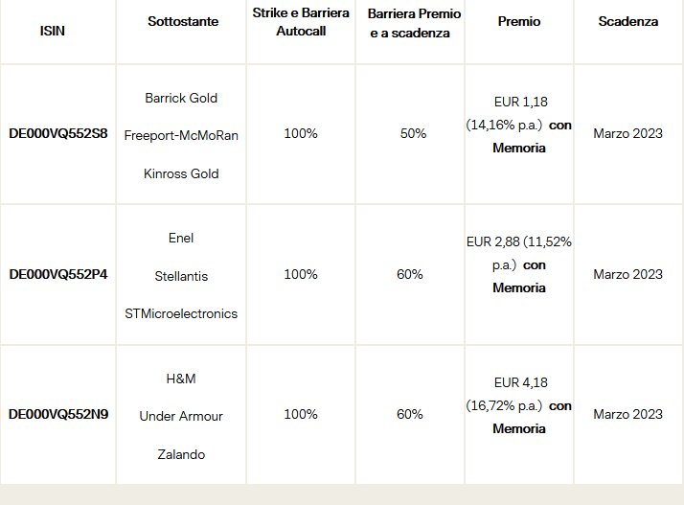Select the Scadenza column header
The image size is (684, 505).
click(628, 21)
